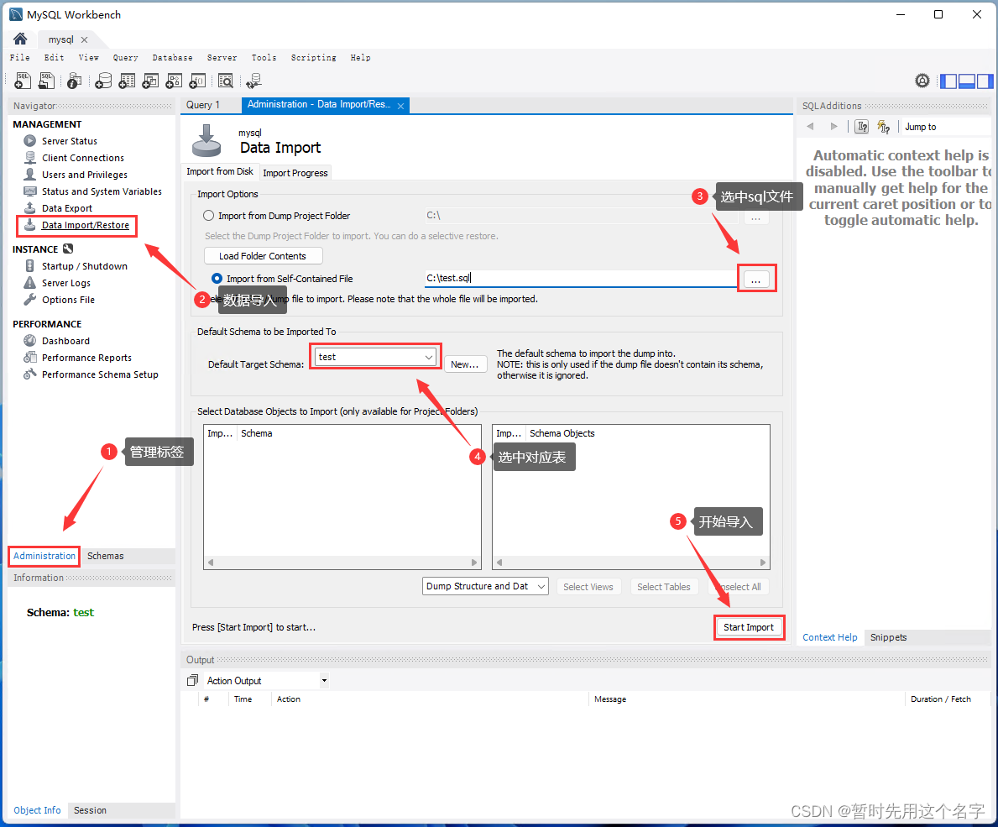Open the Edit menu

(x=54, y=57)
